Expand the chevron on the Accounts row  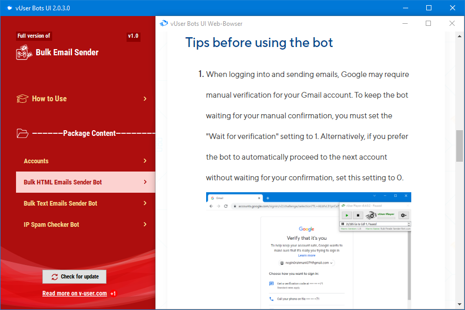pos(145,161)
